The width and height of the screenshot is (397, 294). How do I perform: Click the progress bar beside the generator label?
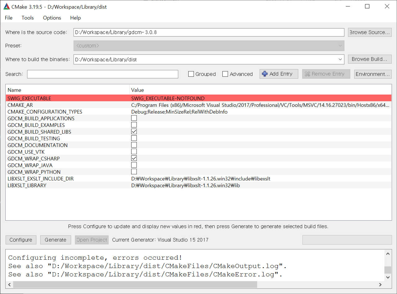click(347, 240)
